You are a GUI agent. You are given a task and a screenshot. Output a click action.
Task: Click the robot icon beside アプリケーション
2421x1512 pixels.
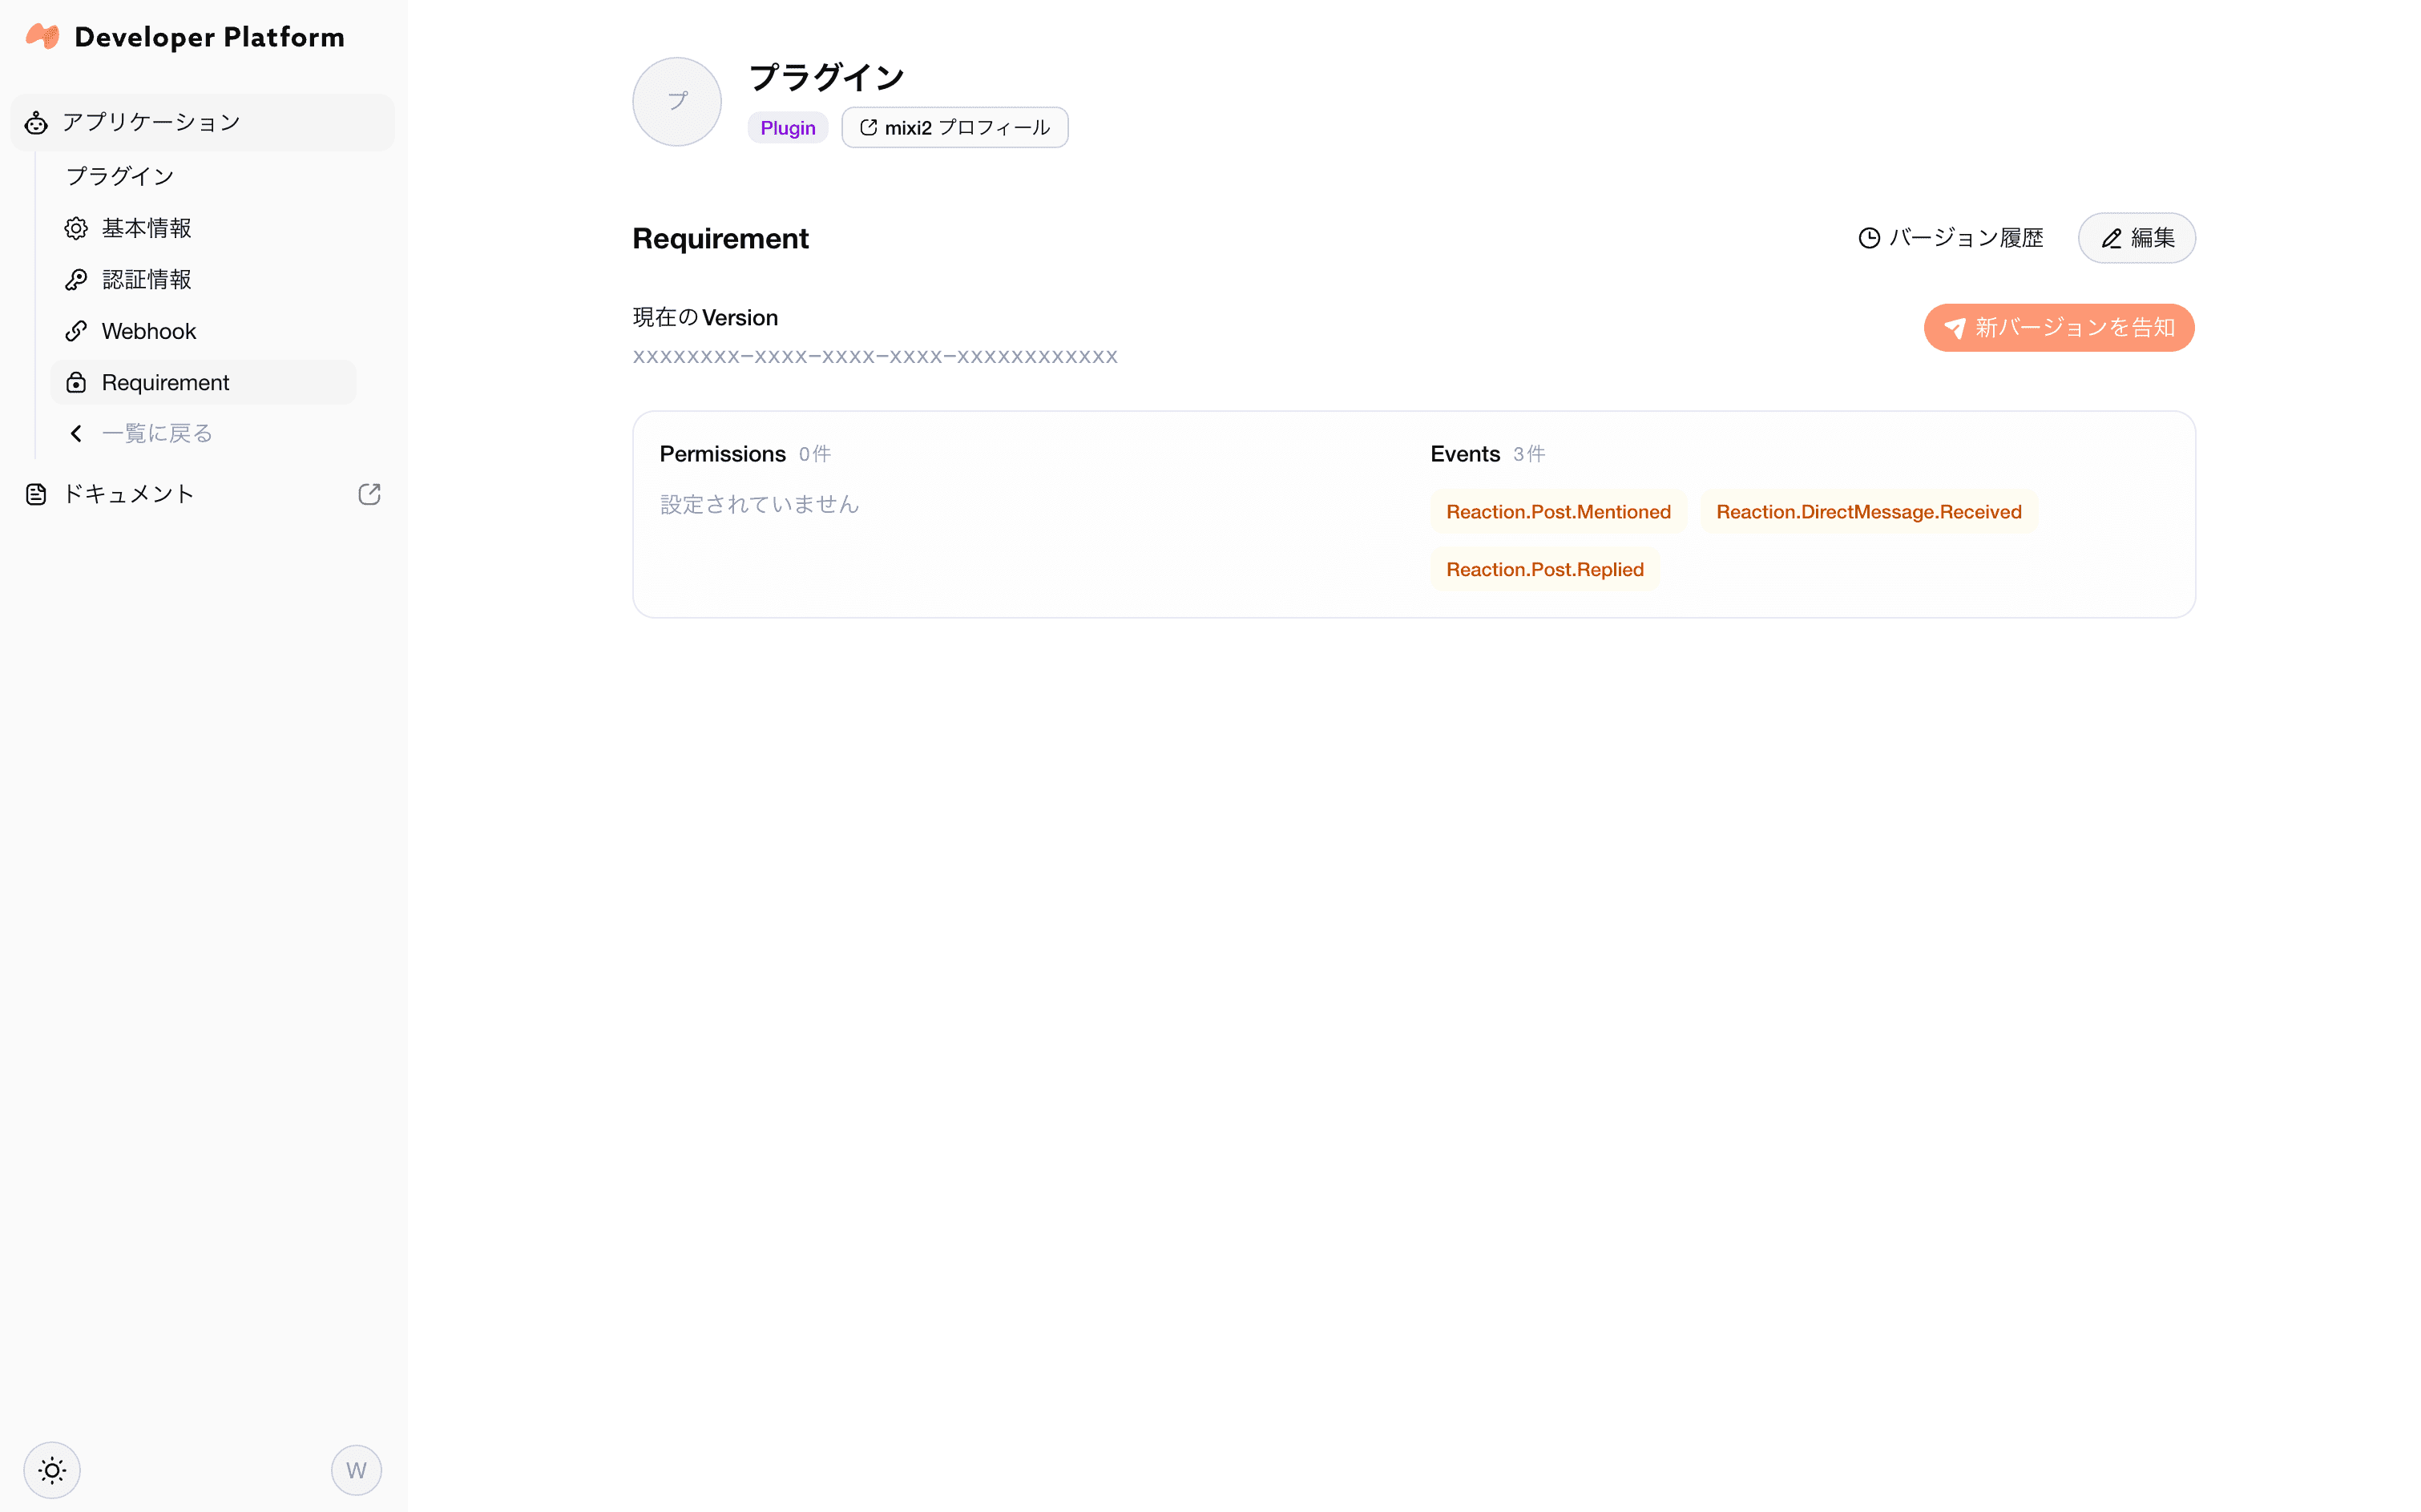pos(36,122)
